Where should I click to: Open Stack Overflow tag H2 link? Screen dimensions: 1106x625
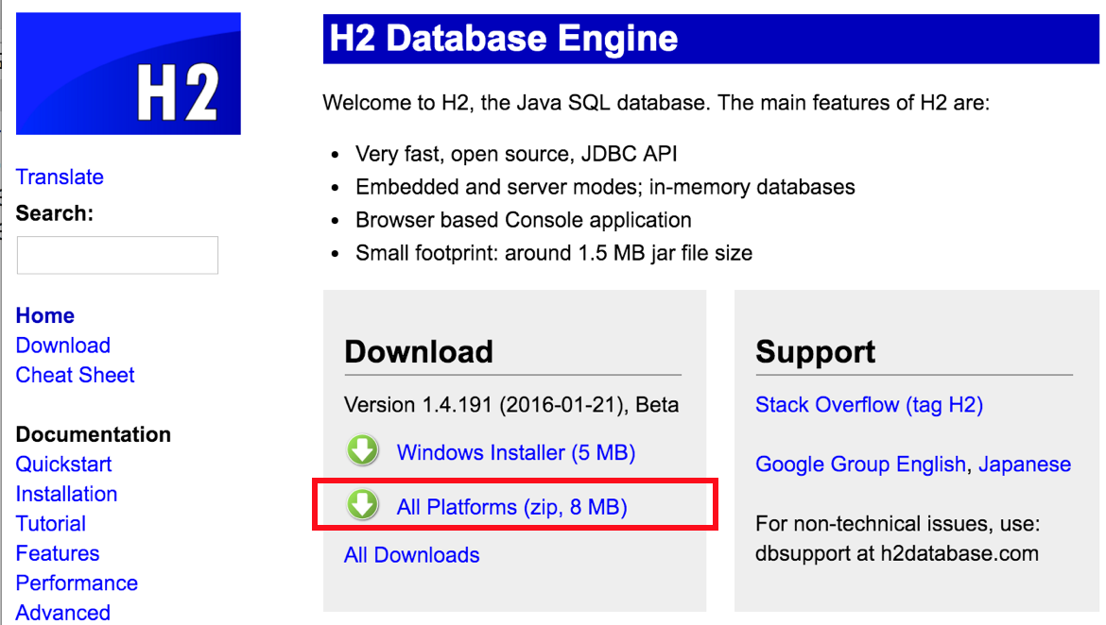(869, 404)
